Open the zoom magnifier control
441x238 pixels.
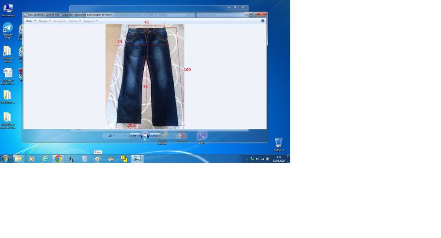pyautogui.click(x=111, y=136)
